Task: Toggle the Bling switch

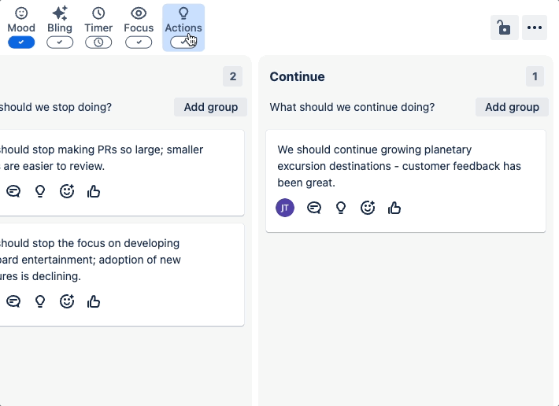Action: (x=60, y=42)
